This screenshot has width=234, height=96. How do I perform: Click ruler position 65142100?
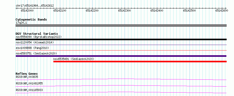click(x=60, y=11)
